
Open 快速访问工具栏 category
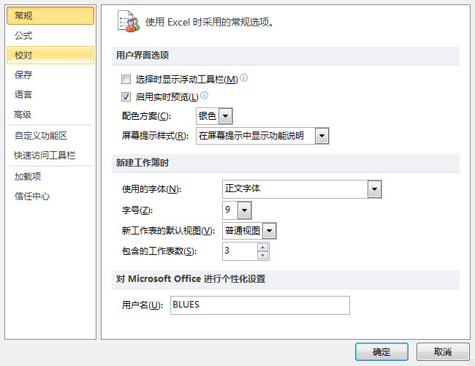[x=50, y=156]
